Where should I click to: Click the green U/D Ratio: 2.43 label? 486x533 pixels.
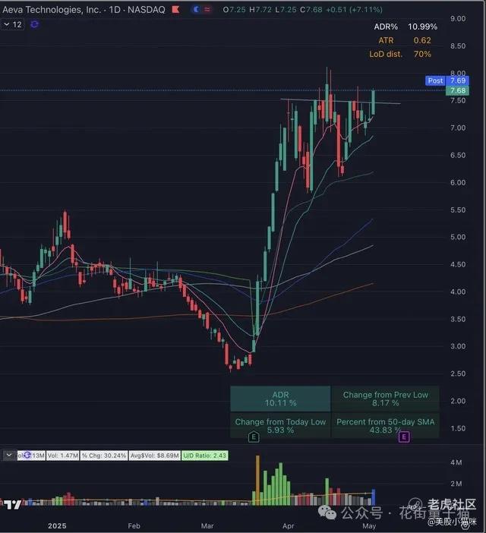click(204, 456)
